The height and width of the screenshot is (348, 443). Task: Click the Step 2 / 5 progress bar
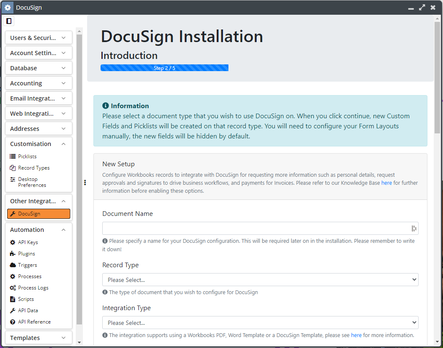pos(164,68)
